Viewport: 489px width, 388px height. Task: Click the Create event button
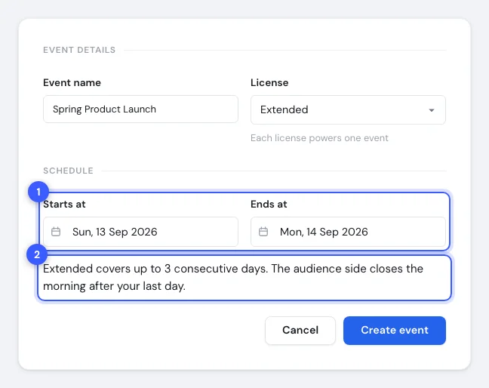pyautogui.click(x=395, y=331)
